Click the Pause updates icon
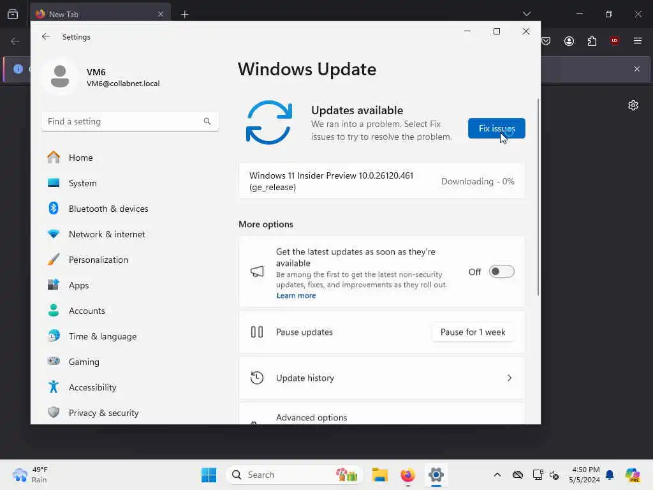This screenshot has height=490, width=653. pos(257,332)
